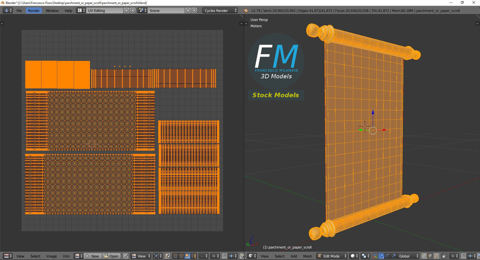
Task: Select mesh vertex select mode
Action: coord(424,256)
